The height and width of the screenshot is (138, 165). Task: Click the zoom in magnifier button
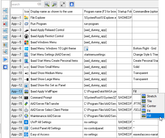pyautogui.click(x=47, y=4)
